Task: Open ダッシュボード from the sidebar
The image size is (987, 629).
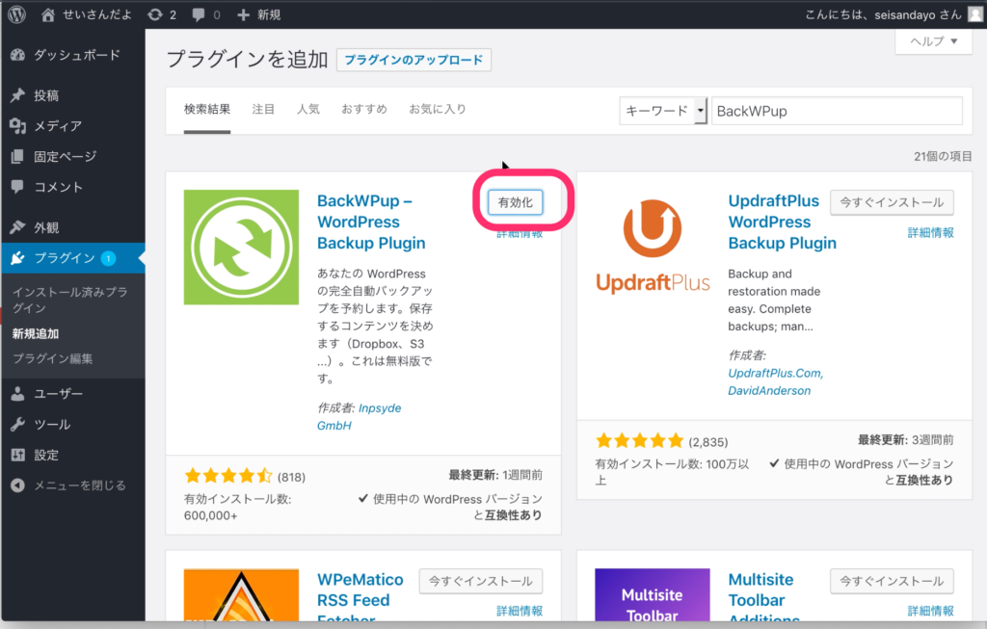Action: point(77,55)
